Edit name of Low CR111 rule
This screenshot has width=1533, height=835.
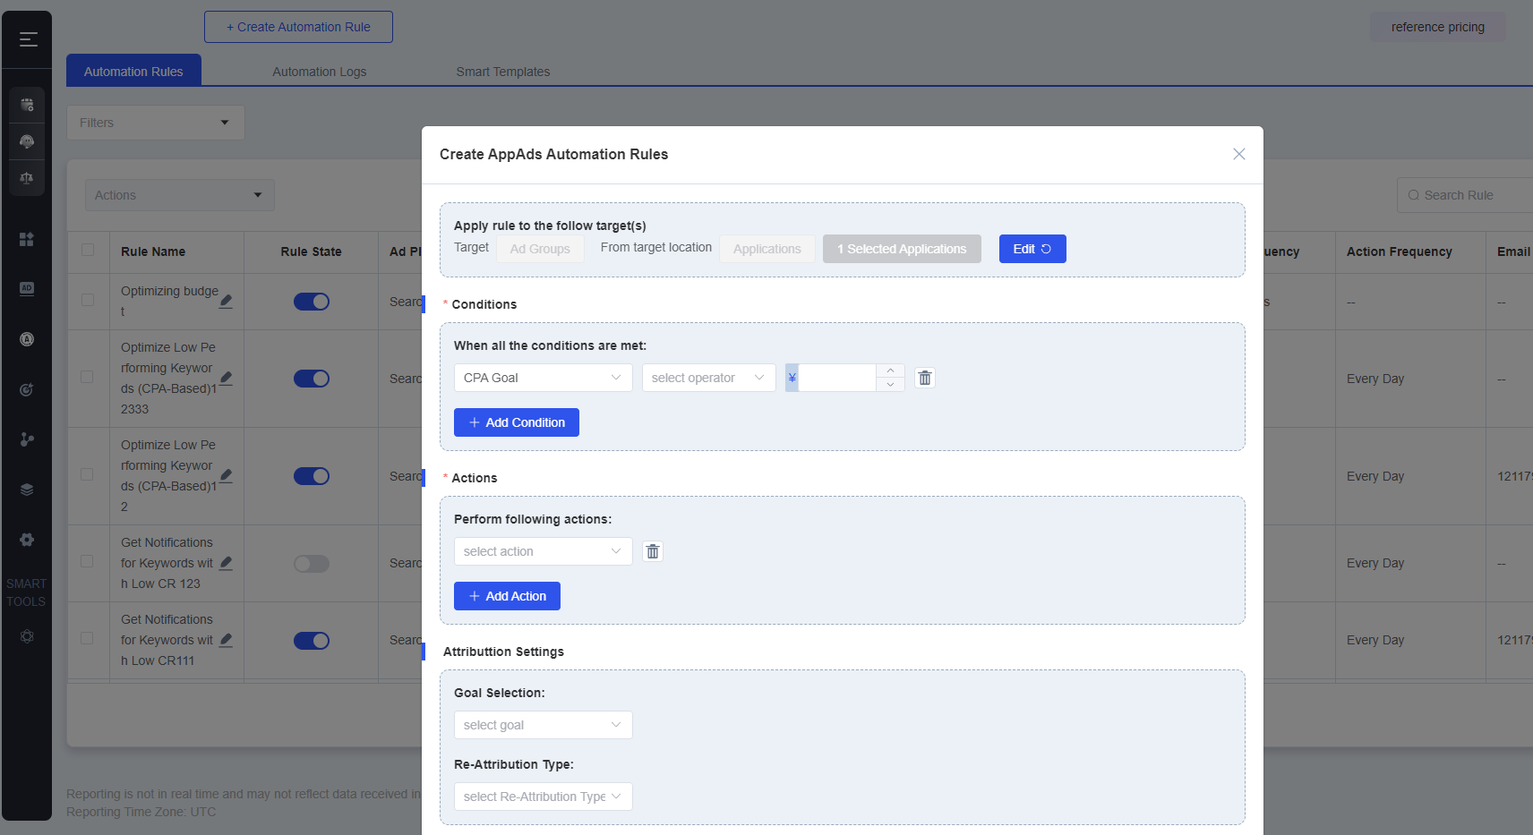point(227,641)
